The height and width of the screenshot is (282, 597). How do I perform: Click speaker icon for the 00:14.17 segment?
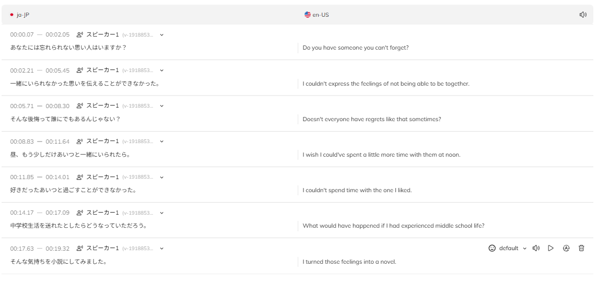tap(79, 213)
